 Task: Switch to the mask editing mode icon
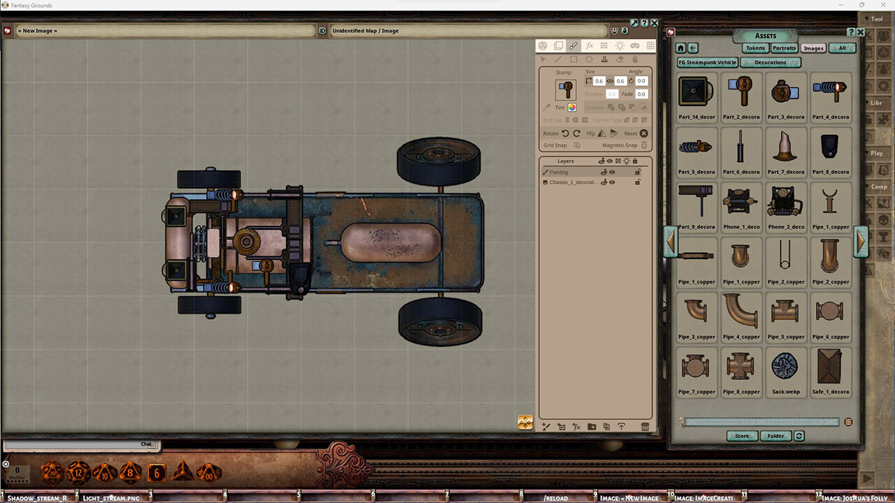(634, 45)
